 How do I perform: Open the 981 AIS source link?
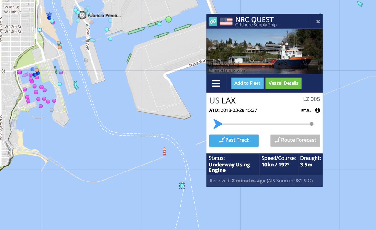coord(298,181)
